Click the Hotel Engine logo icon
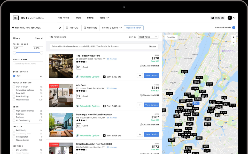This screenshot has height=154, width=248. 16,18
